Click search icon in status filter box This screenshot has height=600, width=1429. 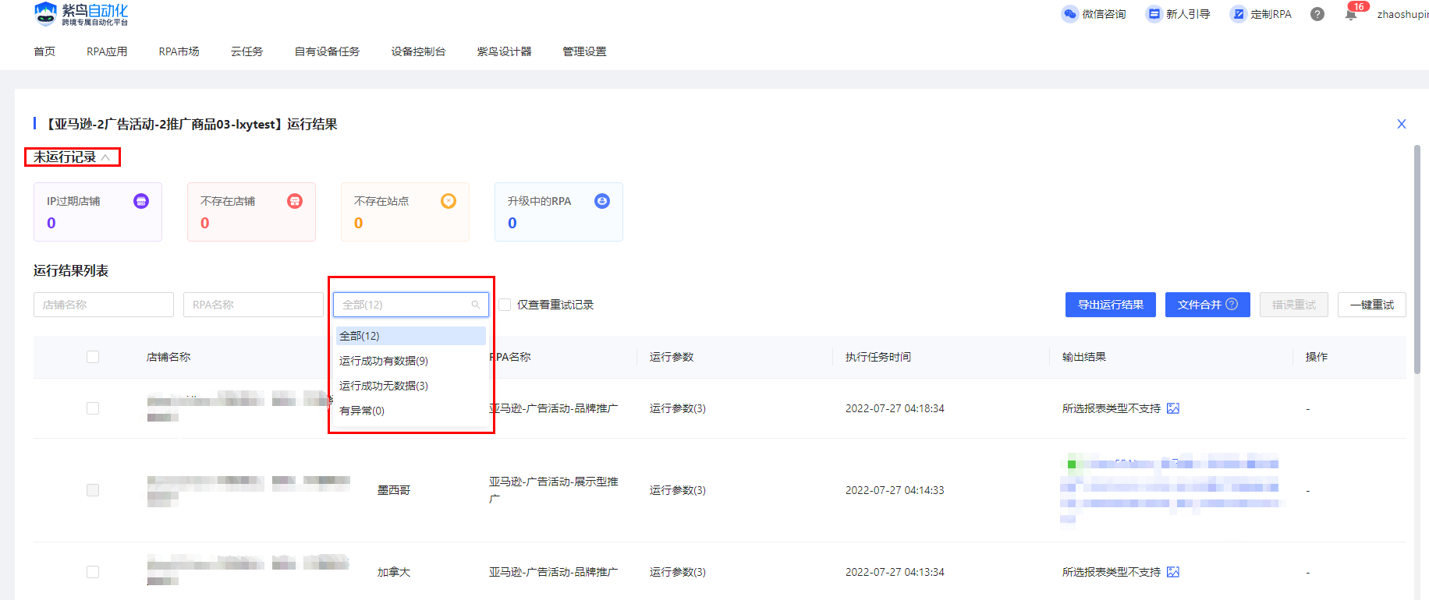[x=476, y=305]
